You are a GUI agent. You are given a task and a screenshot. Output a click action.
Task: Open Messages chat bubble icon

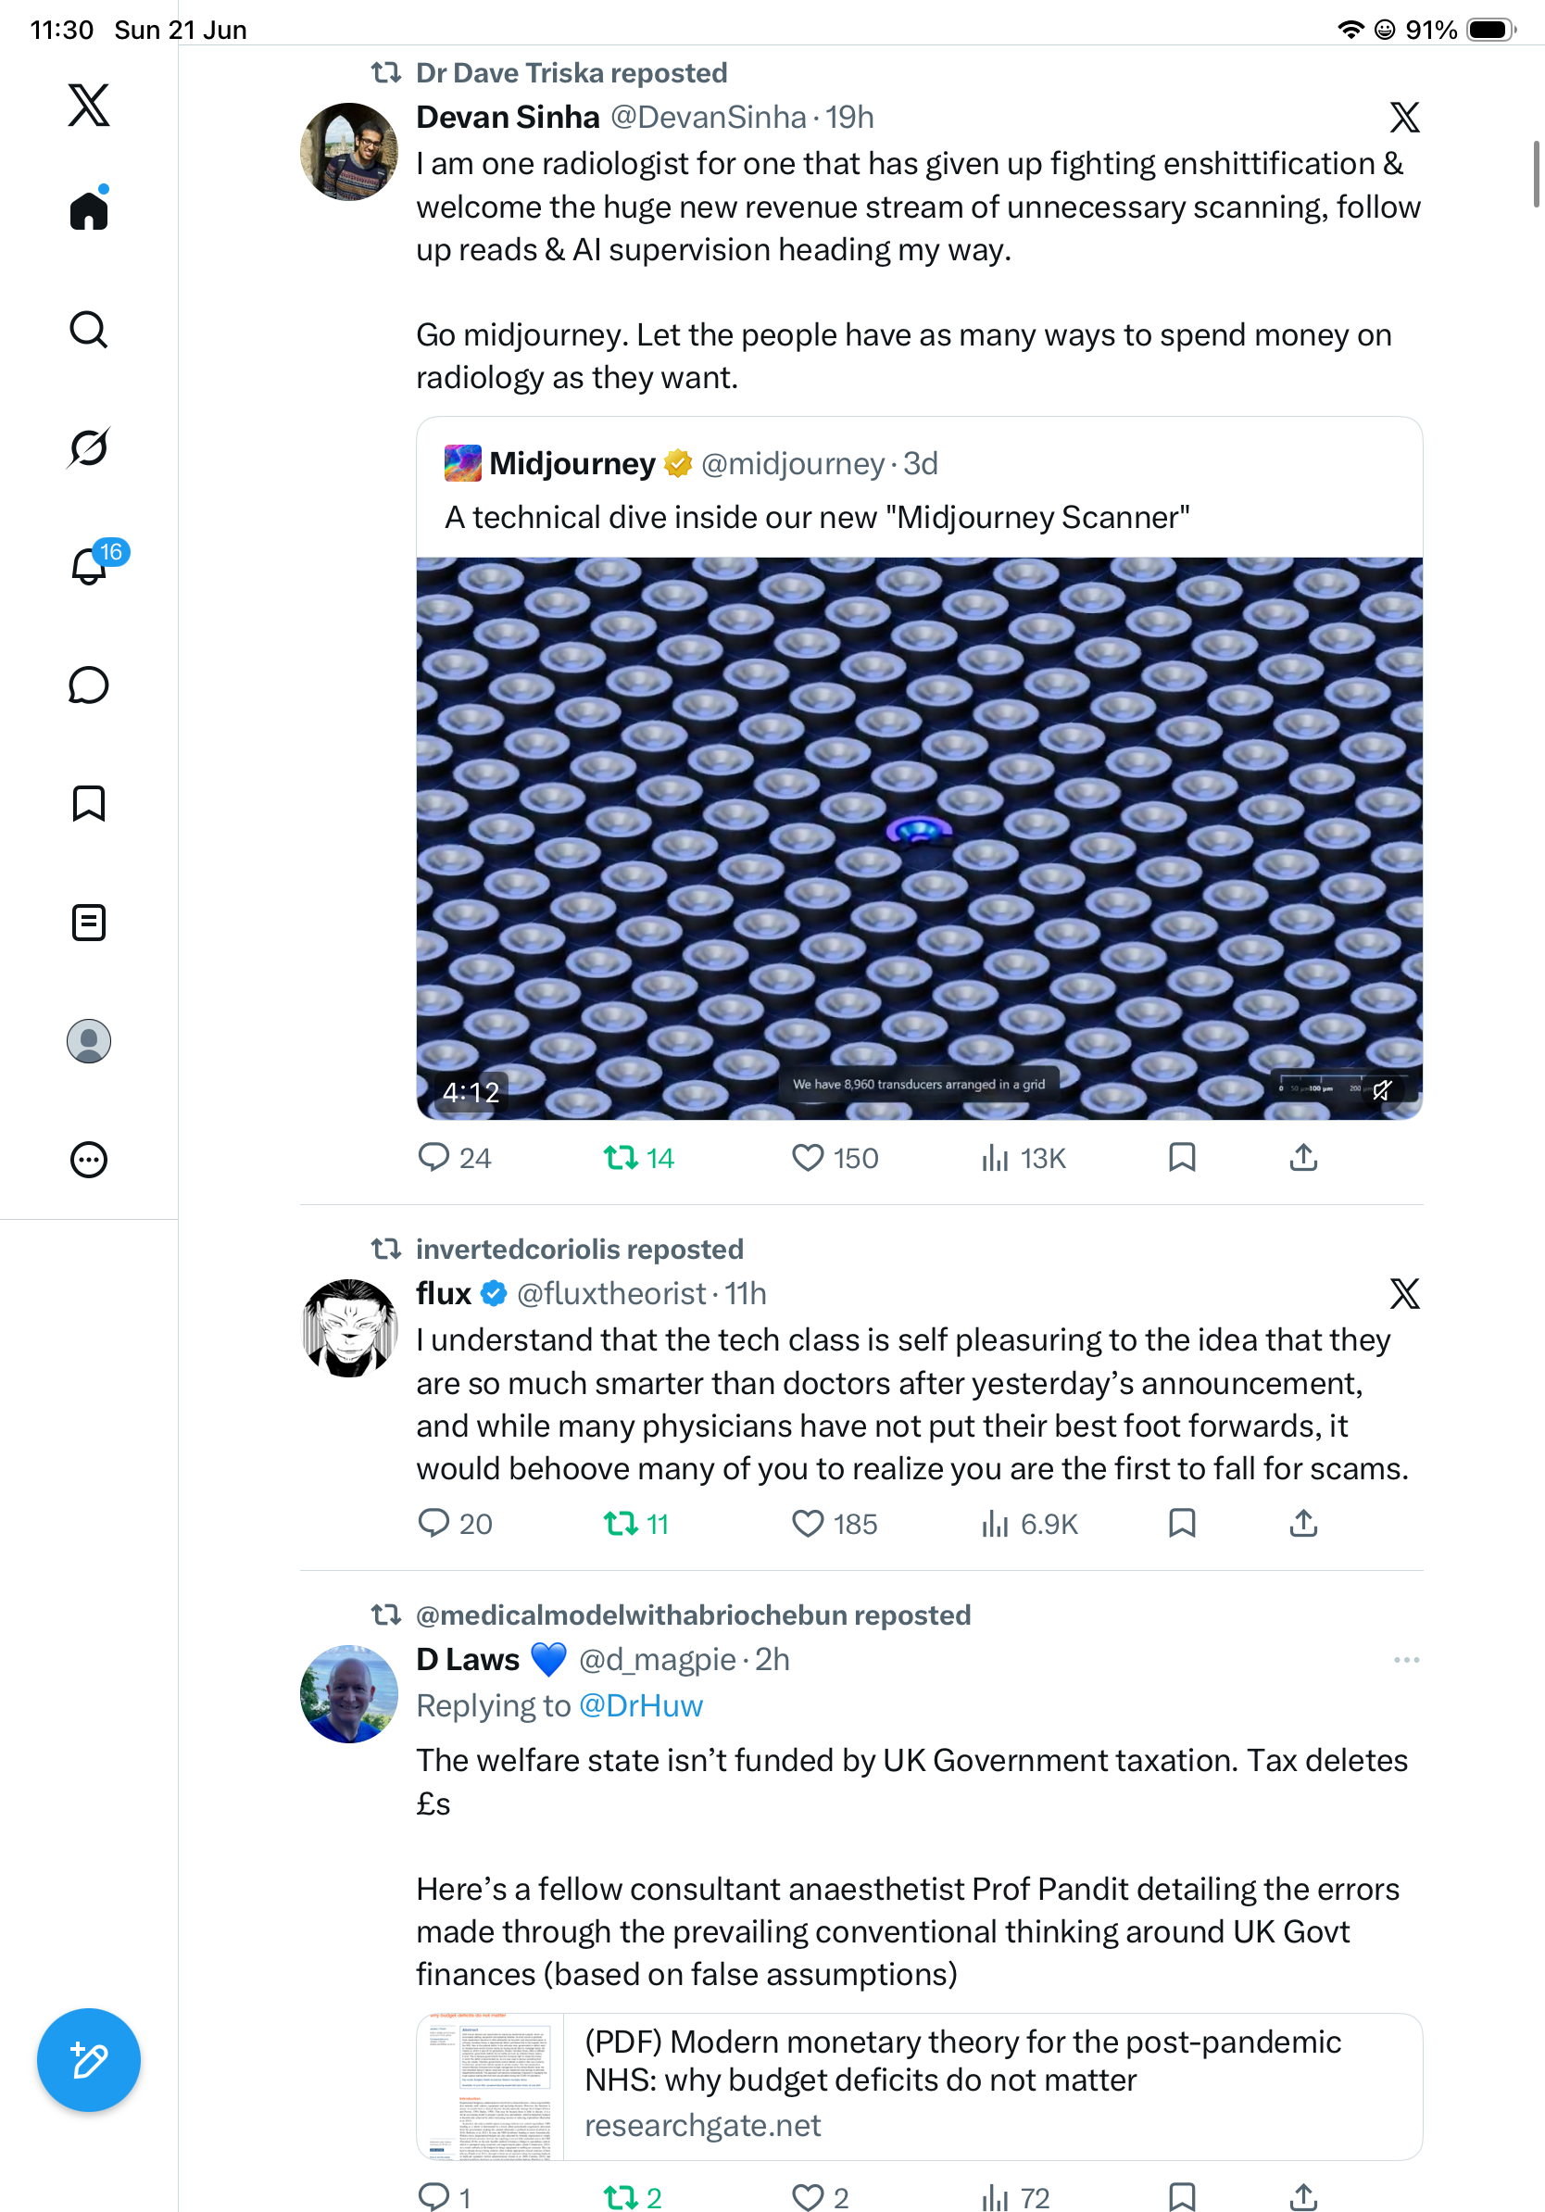(89, 685)
